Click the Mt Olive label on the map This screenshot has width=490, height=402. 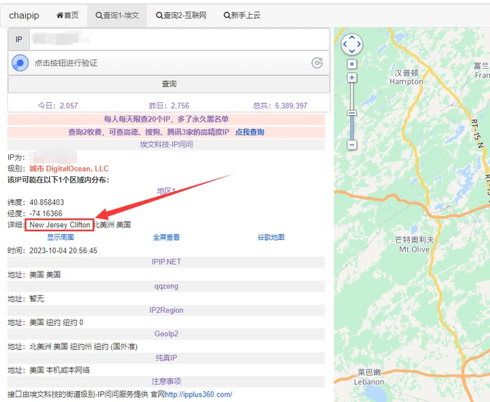pos(414,250)
